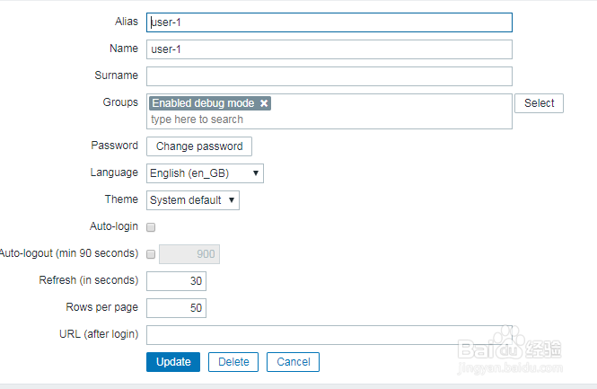Click the Rows per page field
Screen dimensions: 597x389
click(176, 308)
